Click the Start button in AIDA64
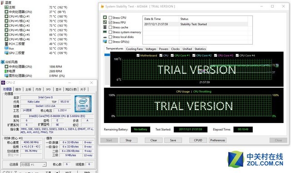Image resolution: width=291 pixels, height=173 pixels. click(x=109, y=140)
